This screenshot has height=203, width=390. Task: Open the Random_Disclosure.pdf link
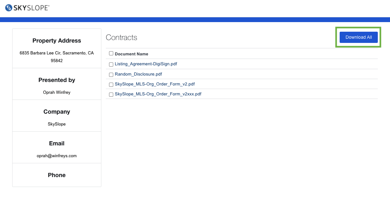[x=138, y=74]
